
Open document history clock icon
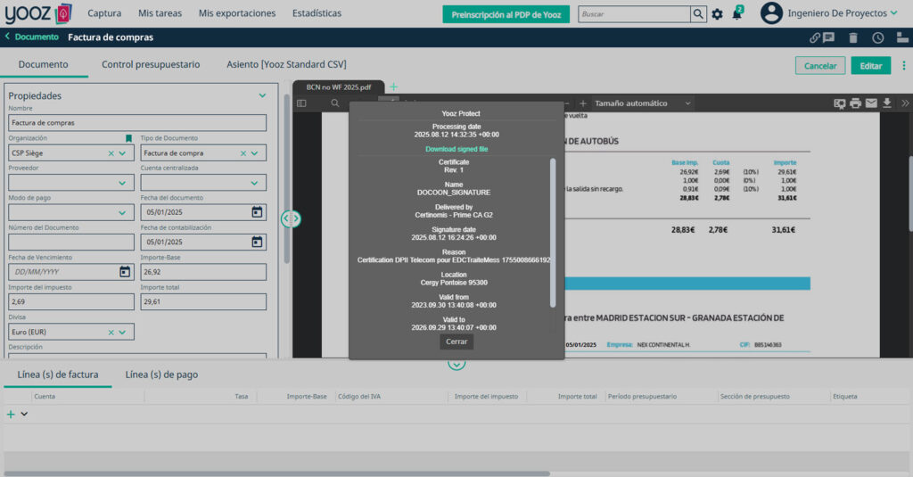click(878, 37)
